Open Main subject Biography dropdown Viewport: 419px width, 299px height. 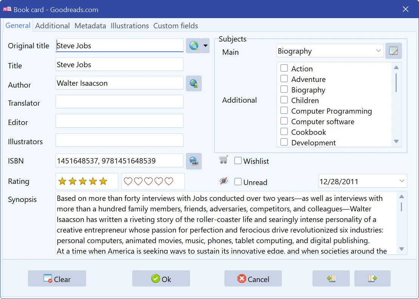click(378, 51)
